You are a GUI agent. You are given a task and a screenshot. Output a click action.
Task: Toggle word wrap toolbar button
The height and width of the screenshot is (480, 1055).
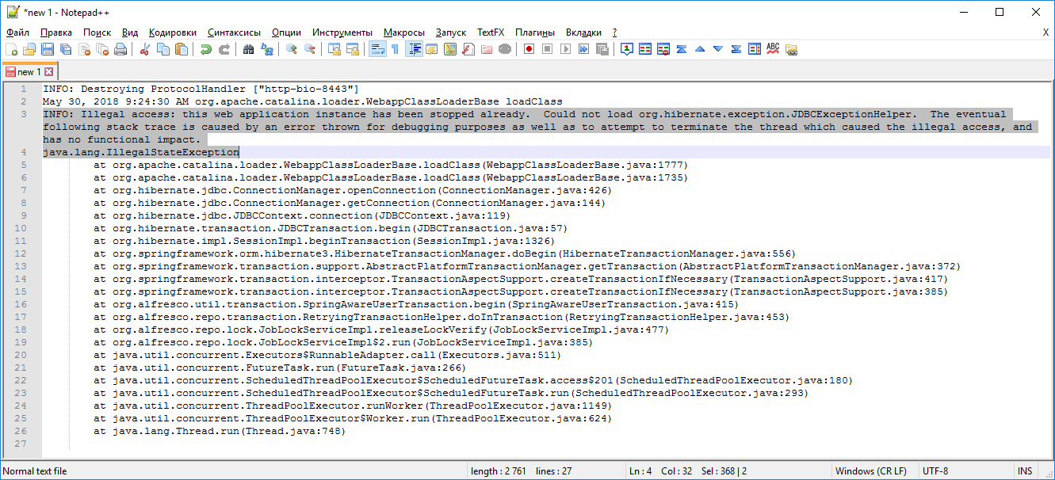pyautogui.click(x=377, y=49)
